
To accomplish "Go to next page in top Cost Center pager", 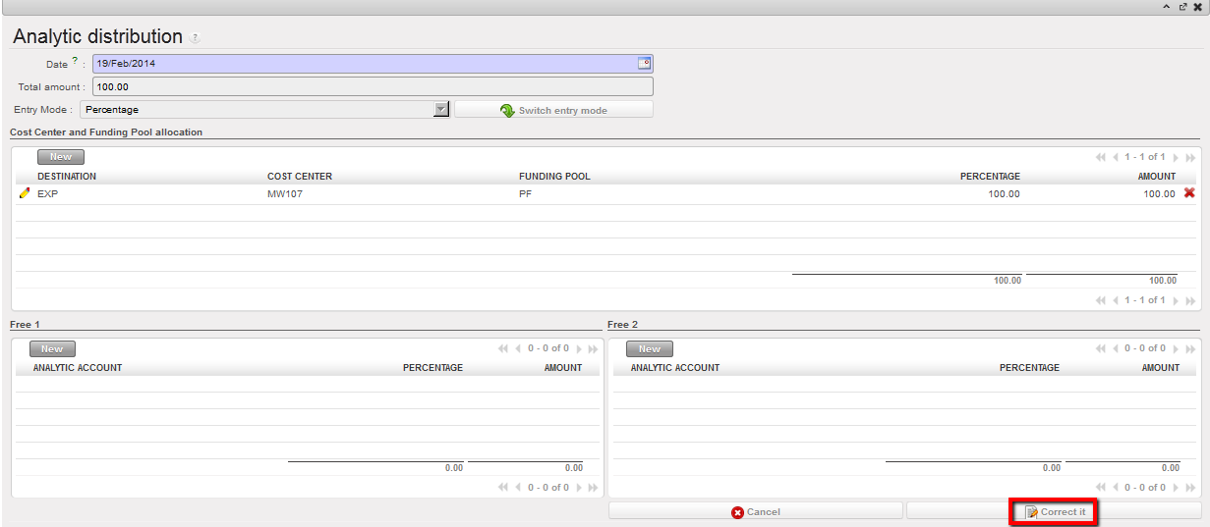I will pos(1176,157).
